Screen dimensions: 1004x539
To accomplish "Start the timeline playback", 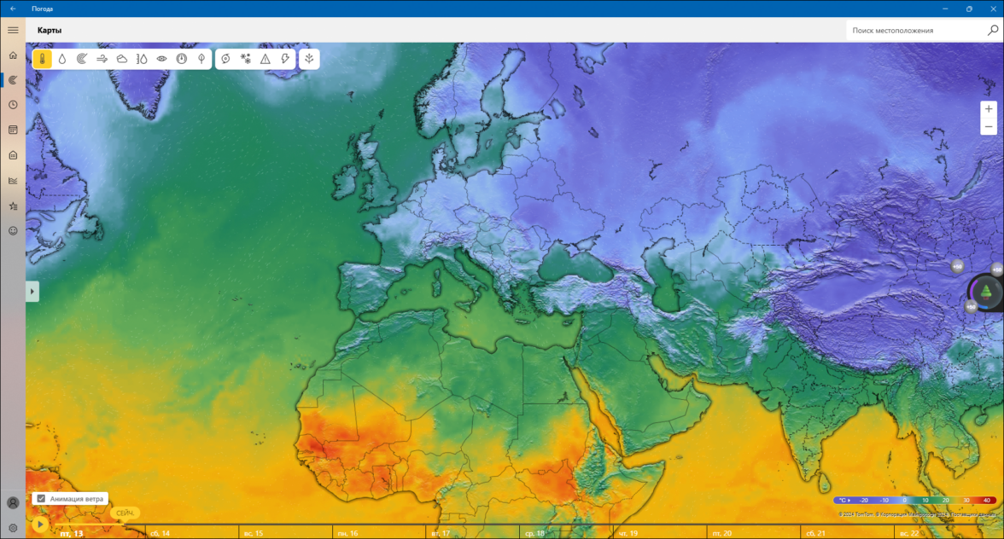I will tap(40, 525).
